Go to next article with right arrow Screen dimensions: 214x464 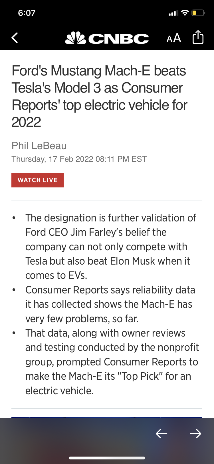point(195,434)
